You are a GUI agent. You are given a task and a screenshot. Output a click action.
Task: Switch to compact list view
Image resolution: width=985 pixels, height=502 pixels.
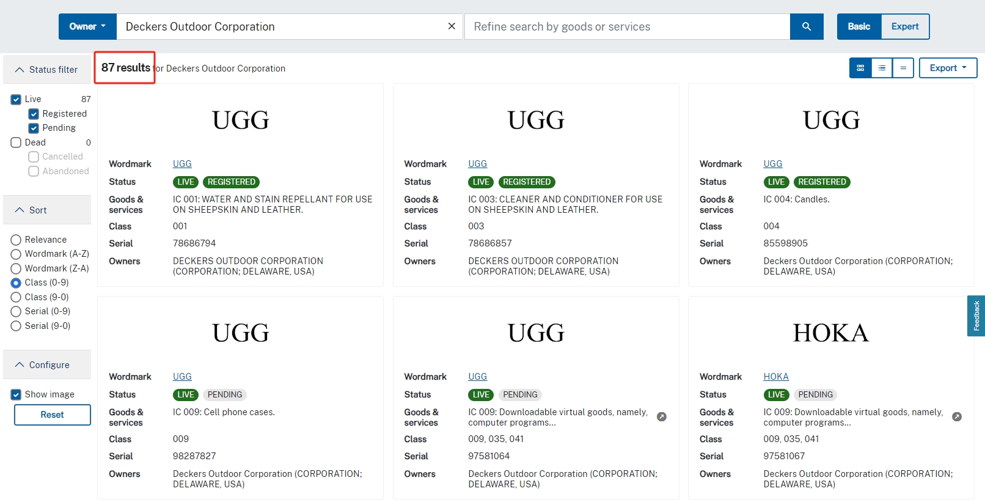point(903,68)
